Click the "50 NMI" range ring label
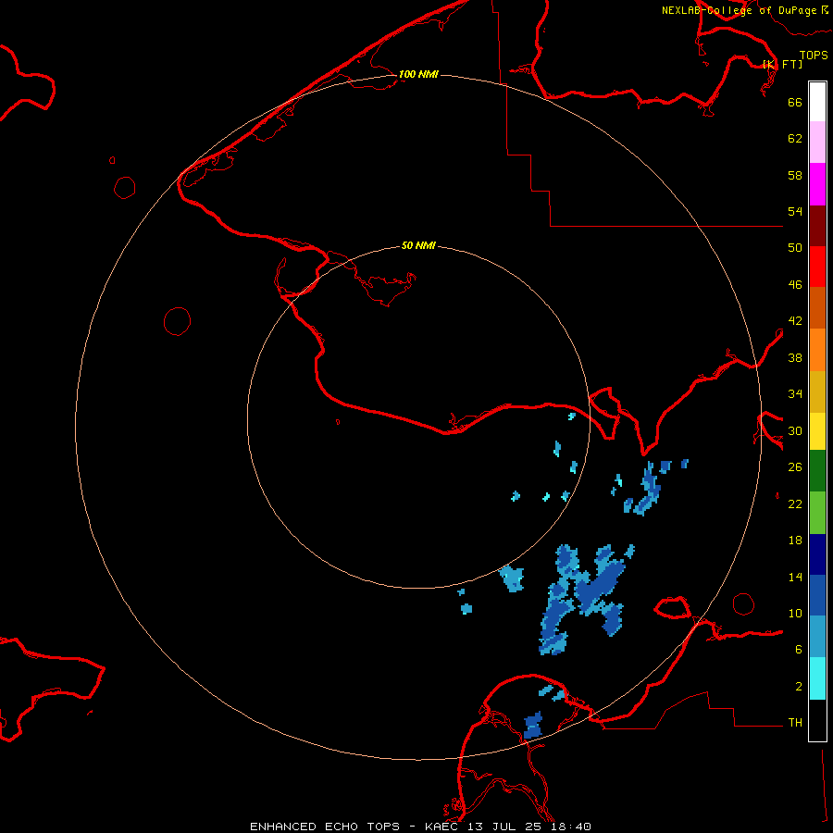The height and width of the screenshot is (833, 833). pyautogui.click(x=418, y=245)
